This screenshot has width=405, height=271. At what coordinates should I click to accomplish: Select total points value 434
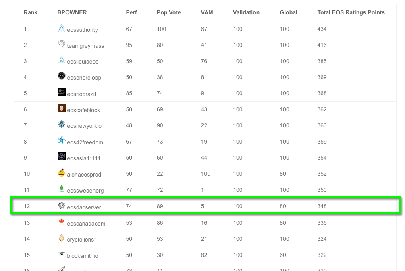tap(322, 29)
